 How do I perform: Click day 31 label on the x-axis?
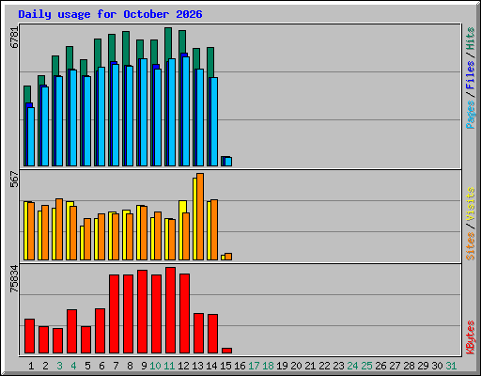point(451,366)
